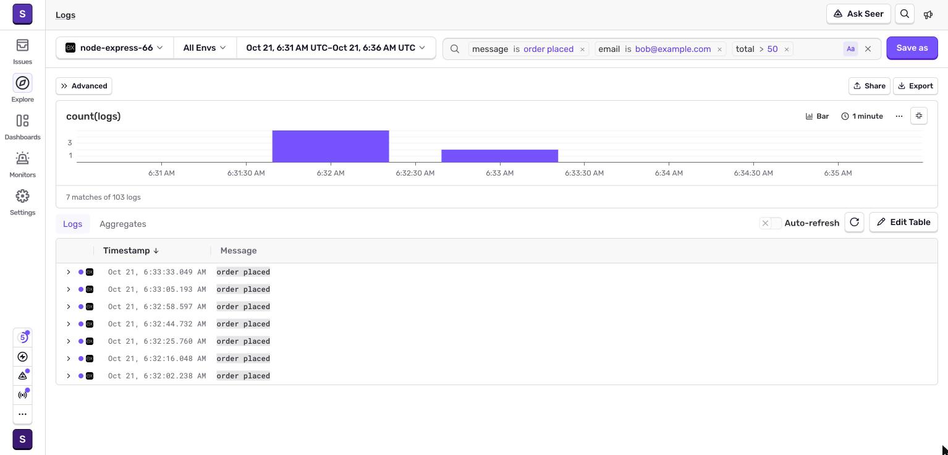Open Settings from the sidebar
Screen dimensions: 948x455
pyautogui.click(x=22, y=202)
